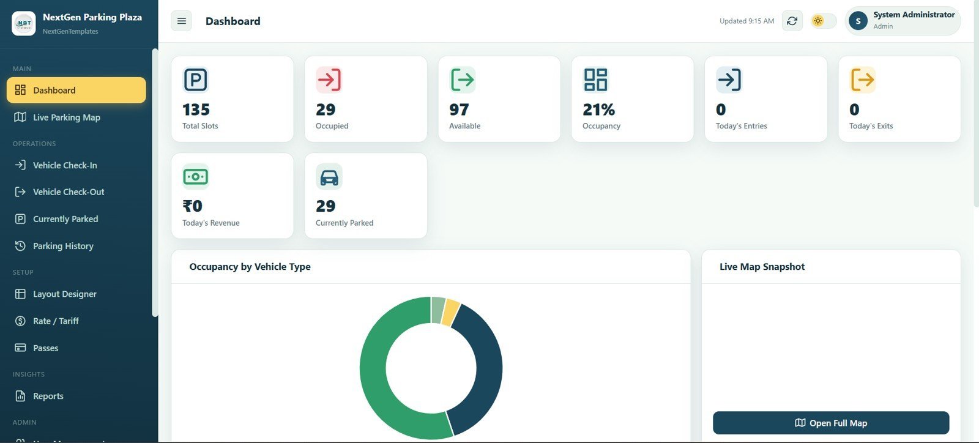
Task: Click the sidebar scrollbar
Action: 155,182
